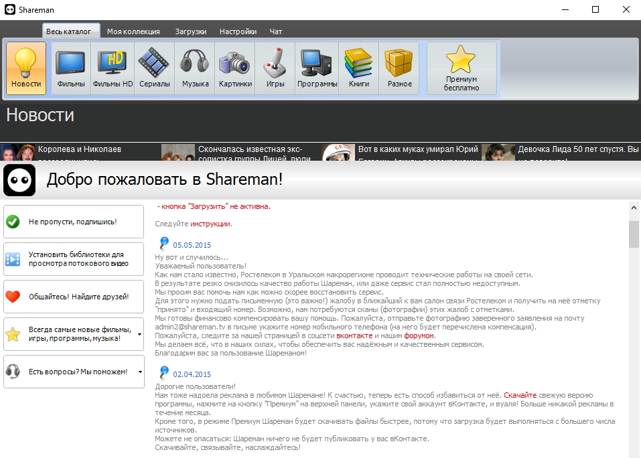
Task: Close the Shareman window
Action: [x=626, y=9]
